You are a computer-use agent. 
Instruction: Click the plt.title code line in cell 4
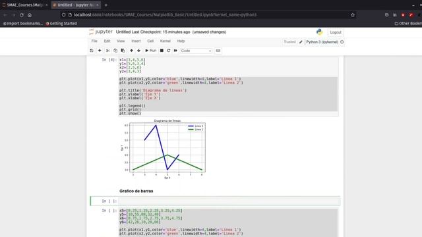(153, 90)
